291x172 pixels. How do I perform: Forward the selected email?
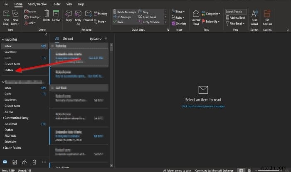pos(88,16)
